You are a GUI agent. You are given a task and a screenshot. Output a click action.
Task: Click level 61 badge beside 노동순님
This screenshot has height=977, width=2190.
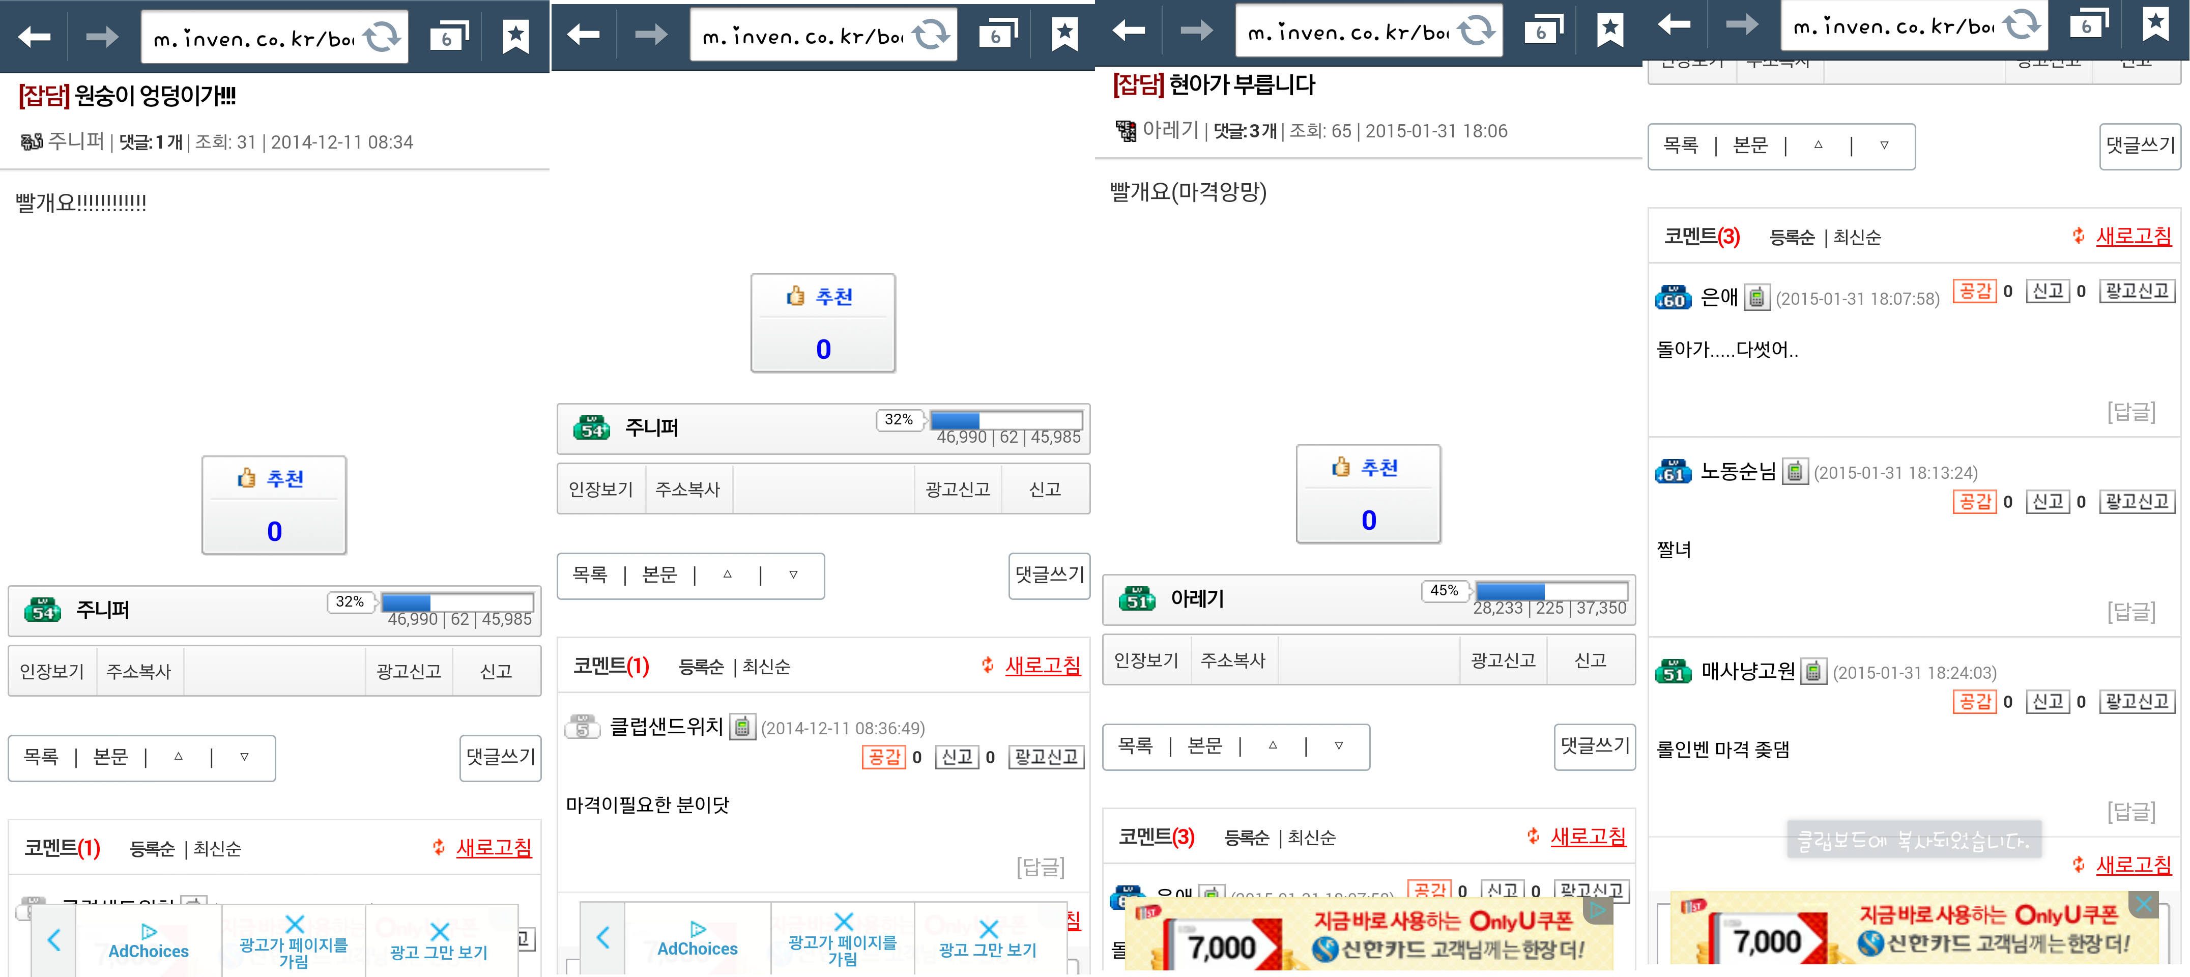coord(1672,472)
